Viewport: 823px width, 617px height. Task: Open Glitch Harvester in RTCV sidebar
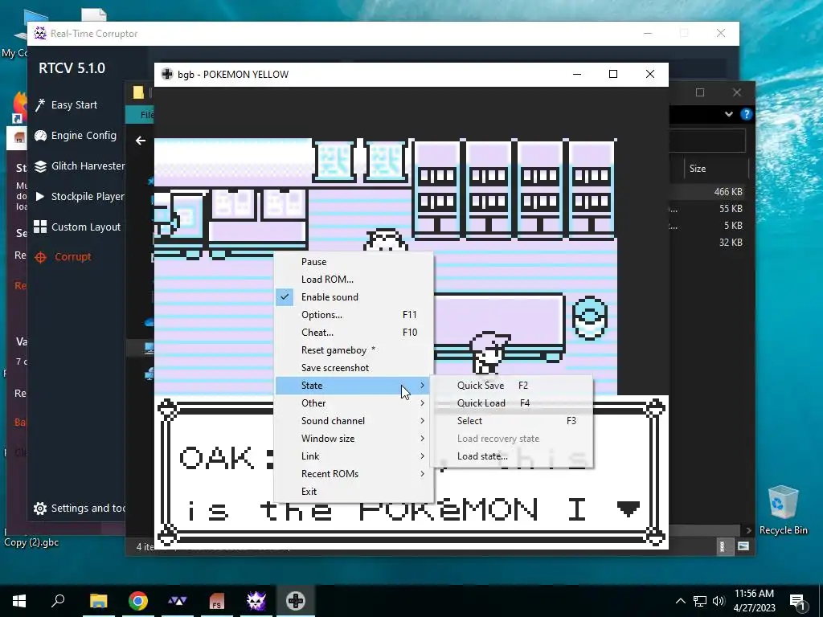80,166
